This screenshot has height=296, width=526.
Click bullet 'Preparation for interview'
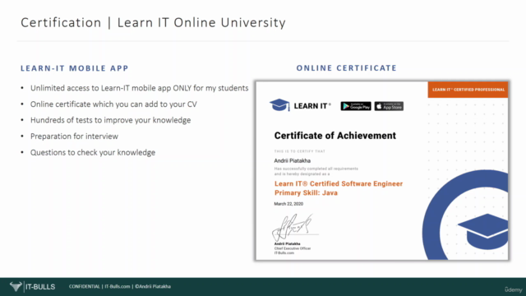pyautogui.click(x=74, y=136)
